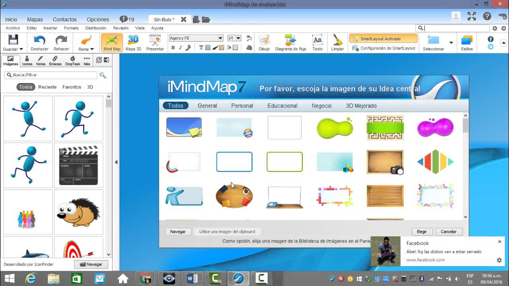This screenshot has height=286, width=509.
Task: Open Configuración de SmartLayout
Action: pos(384,48)
